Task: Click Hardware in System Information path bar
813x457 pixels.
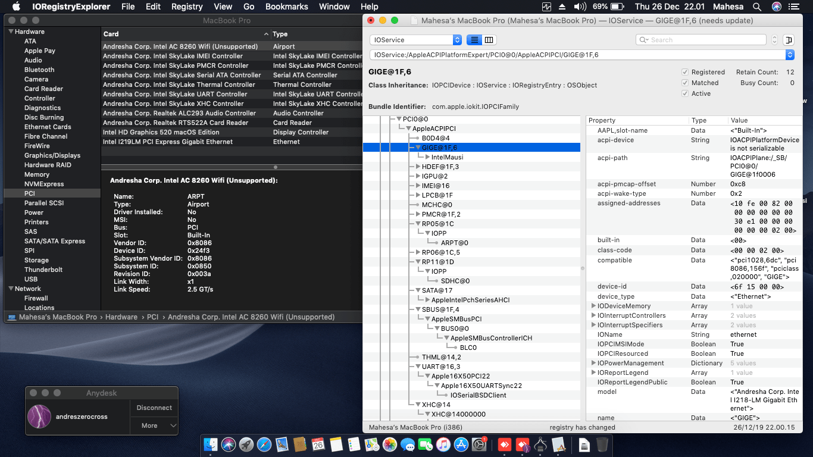Action: point(121,317)
